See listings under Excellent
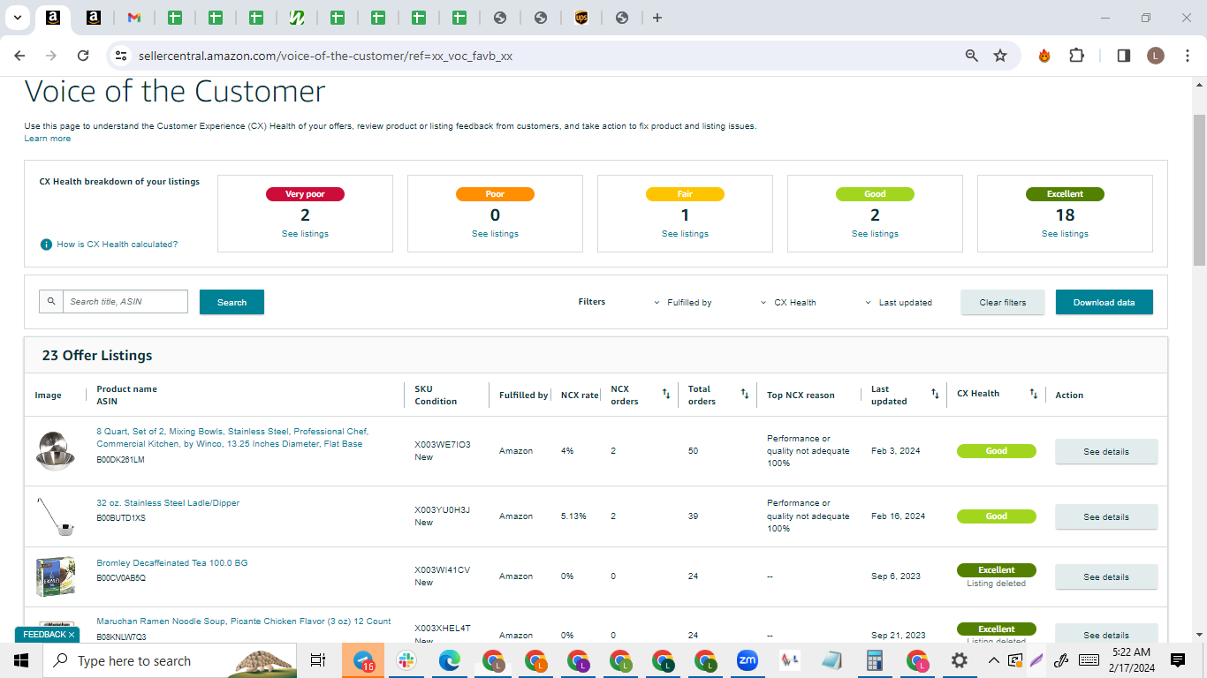 point(1065,234)
